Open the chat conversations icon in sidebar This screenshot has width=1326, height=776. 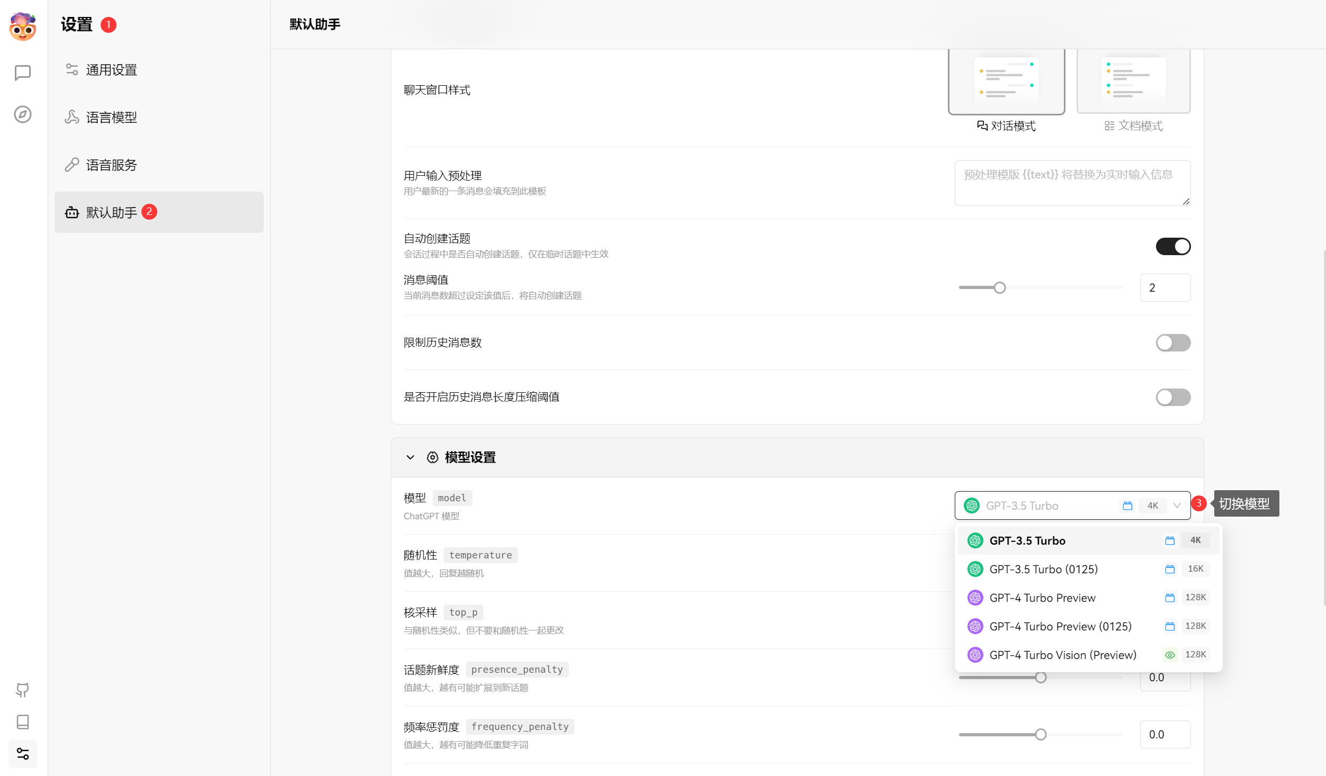pos(22,73)
